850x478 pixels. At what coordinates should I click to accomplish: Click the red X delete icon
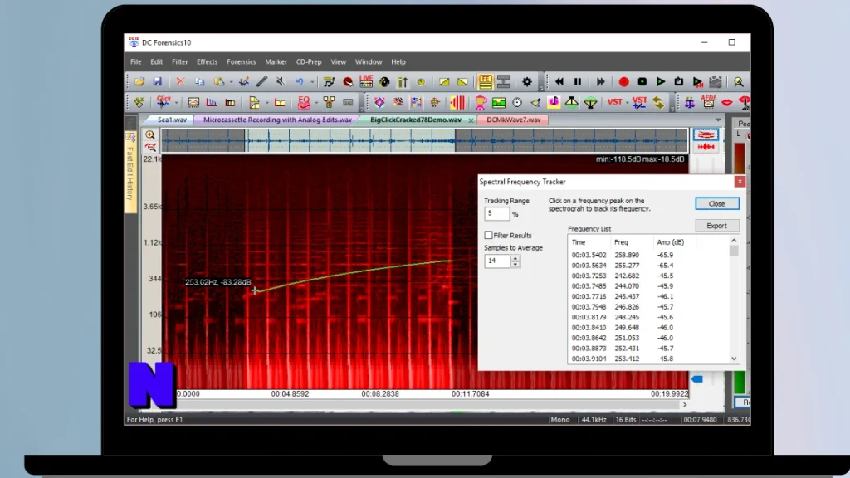pyautogui.click(x=180, y=82)
